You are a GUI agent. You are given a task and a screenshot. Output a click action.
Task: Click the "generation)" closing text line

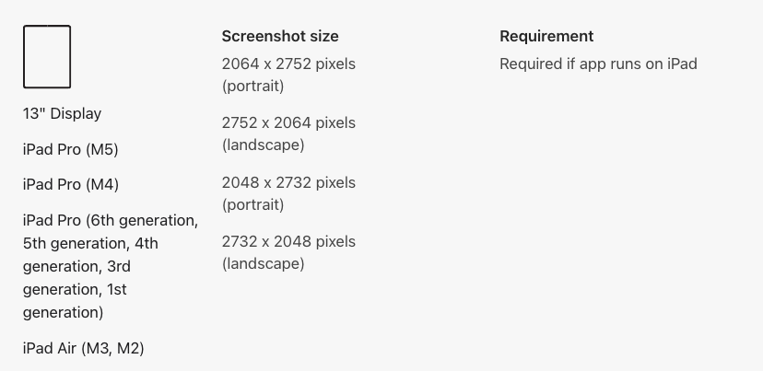(63, 312)
